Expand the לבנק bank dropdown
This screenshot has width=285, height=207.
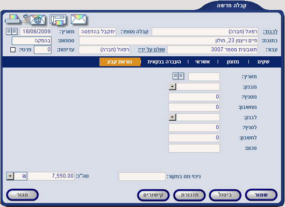point(172,117)
